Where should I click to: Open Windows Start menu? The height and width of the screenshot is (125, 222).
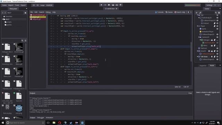[x=3, y=123]
